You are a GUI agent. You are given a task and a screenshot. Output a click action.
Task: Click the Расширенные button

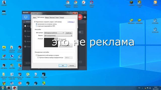pos(65,45)
